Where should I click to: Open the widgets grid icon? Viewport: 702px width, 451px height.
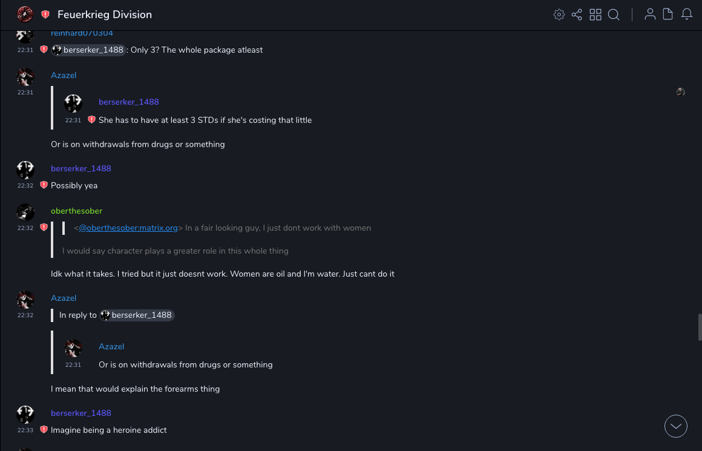595,15
